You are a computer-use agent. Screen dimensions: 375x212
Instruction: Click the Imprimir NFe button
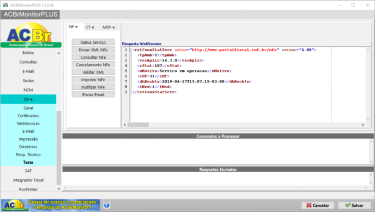(93, 80)
